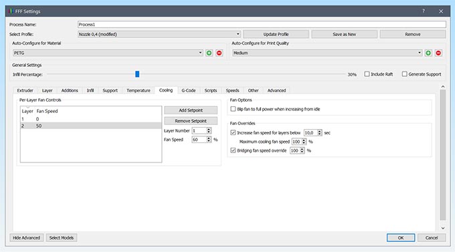This screenshot has width=455, height=252.
Task: Adjust the Bridging fan speed override spinner
Action: pos(302,150)
